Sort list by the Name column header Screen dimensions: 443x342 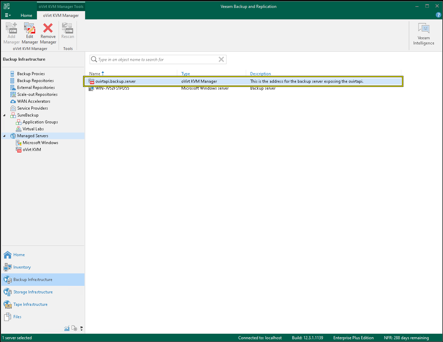click(95, 73)
